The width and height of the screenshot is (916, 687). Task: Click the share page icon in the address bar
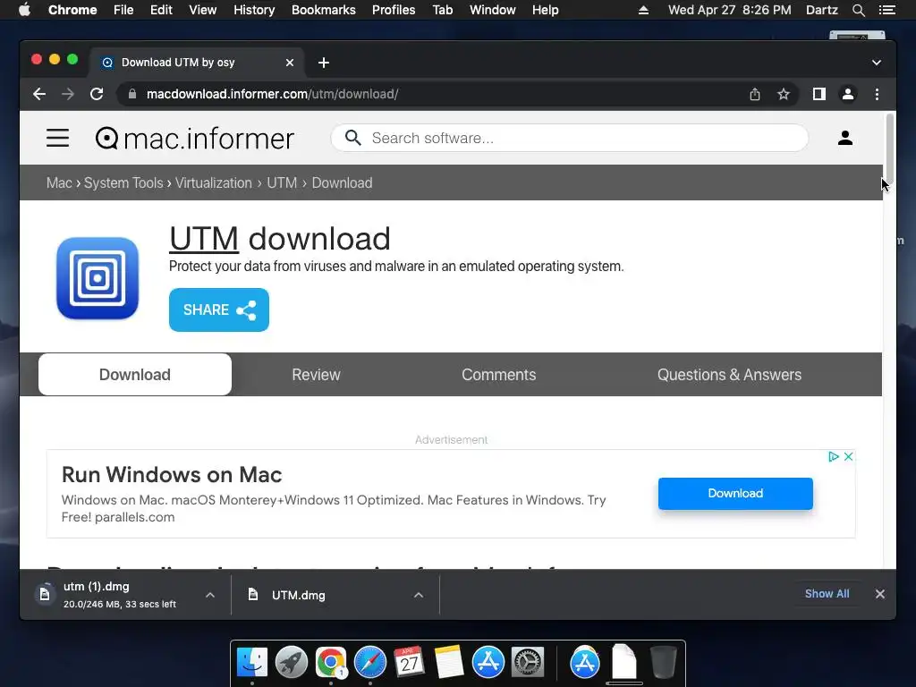coord(755,94)
